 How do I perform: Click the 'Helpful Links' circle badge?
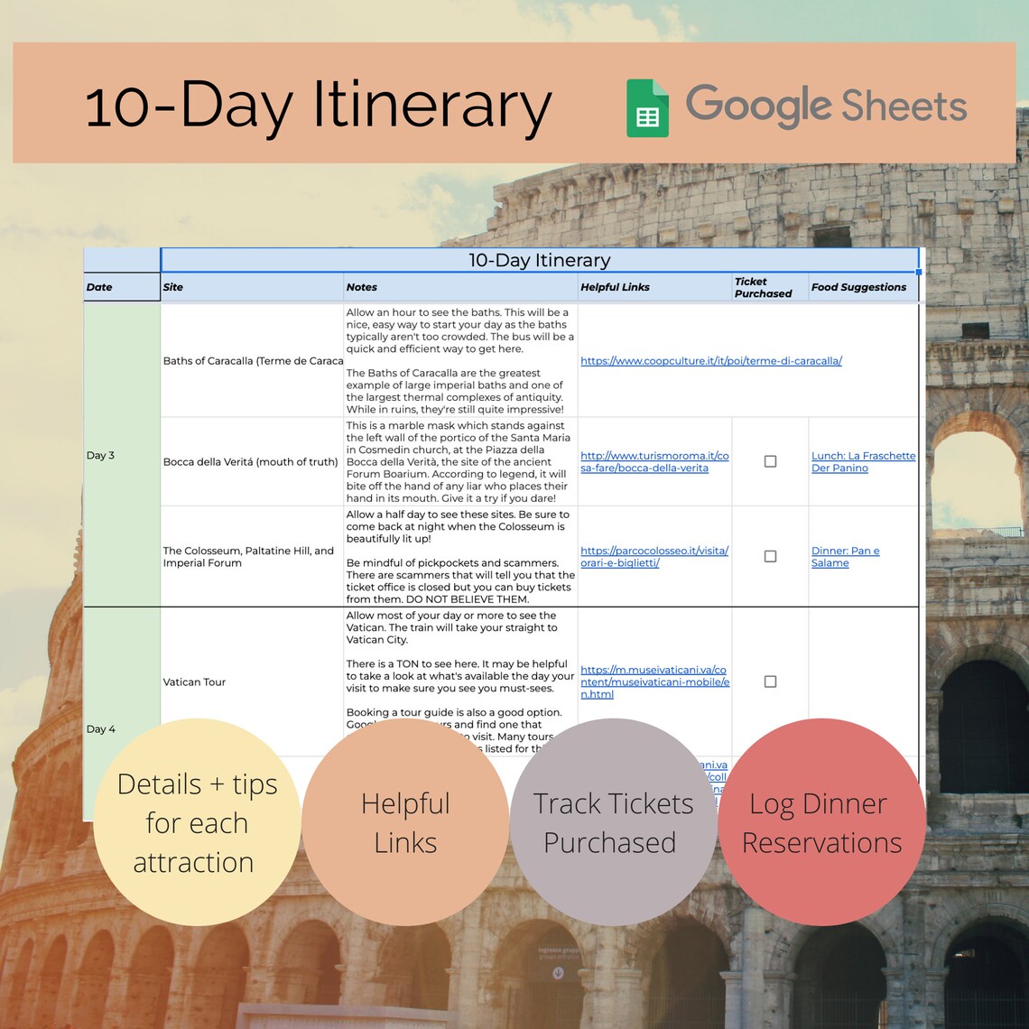coord(405,822)
